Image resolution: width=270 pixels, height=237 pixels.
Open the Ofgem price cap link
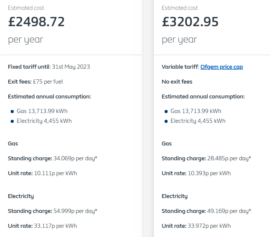click(221, 67)
